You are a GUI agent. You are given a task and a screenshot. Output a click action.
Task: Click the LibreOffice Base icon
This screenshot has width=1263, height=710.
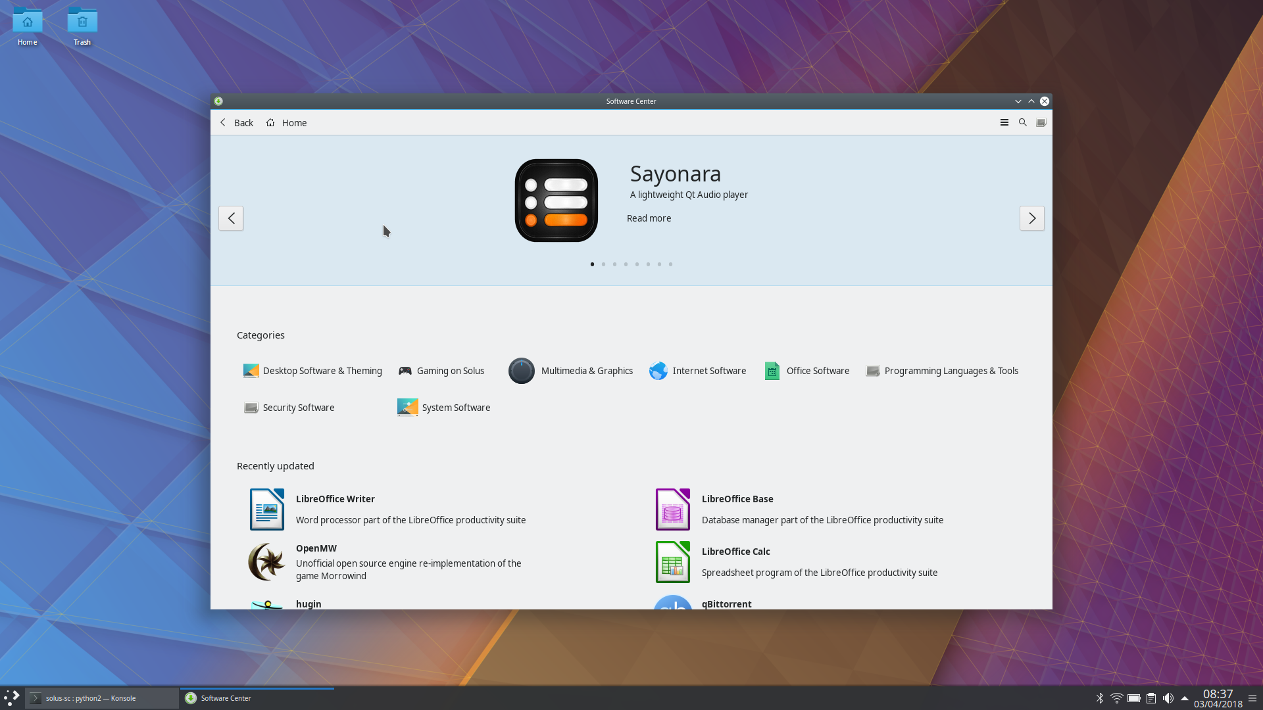[x=673, y=509]
